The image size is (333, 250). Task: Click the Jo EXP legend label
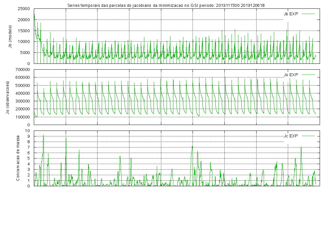coord(291,75)
